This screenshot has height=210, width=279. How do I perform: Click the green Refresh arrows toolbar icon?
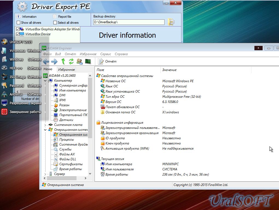(71, 61)
